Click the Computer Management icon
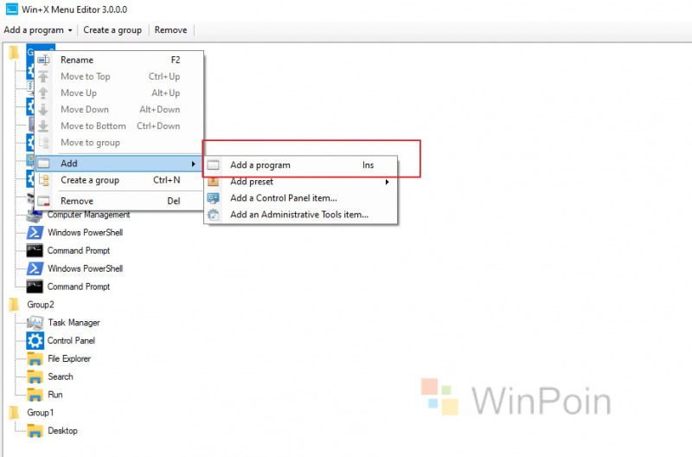The height and width of the screenshot is (457, 692). click(35, 216)
